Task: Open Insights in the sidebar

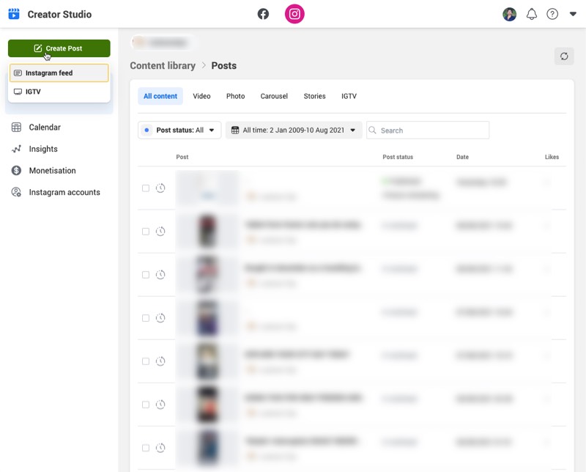Action: click(43, 149)
